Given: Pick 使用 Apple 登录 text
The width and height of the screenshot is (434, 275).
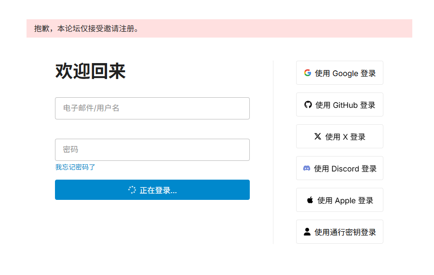Looking at the screenshot, I should pos(345,200).
